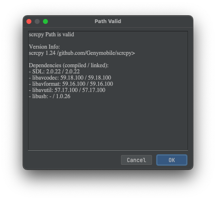Click the Path Valid title text
This screenshot has height=200, width=216.
108,21
